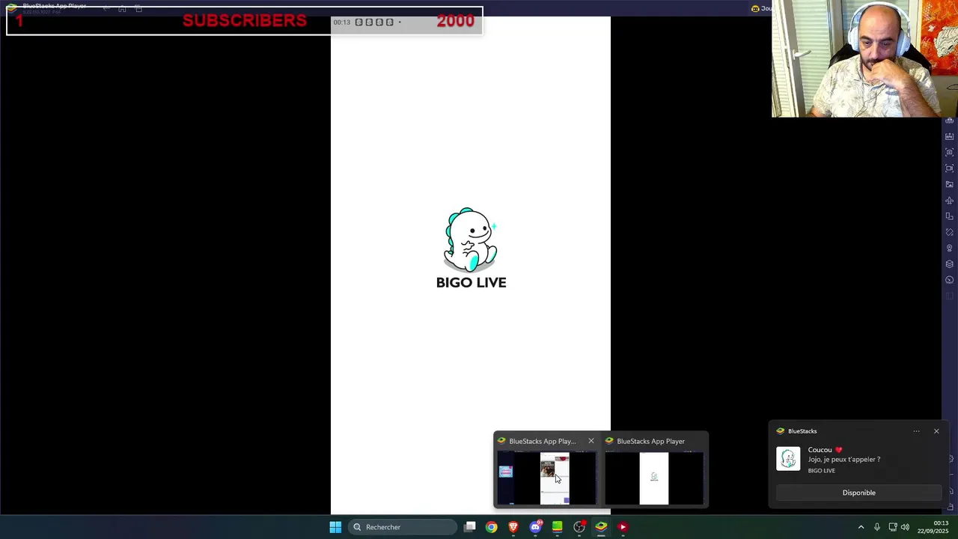
Task: Open volume control in the system tray
Action: [905, 527]
